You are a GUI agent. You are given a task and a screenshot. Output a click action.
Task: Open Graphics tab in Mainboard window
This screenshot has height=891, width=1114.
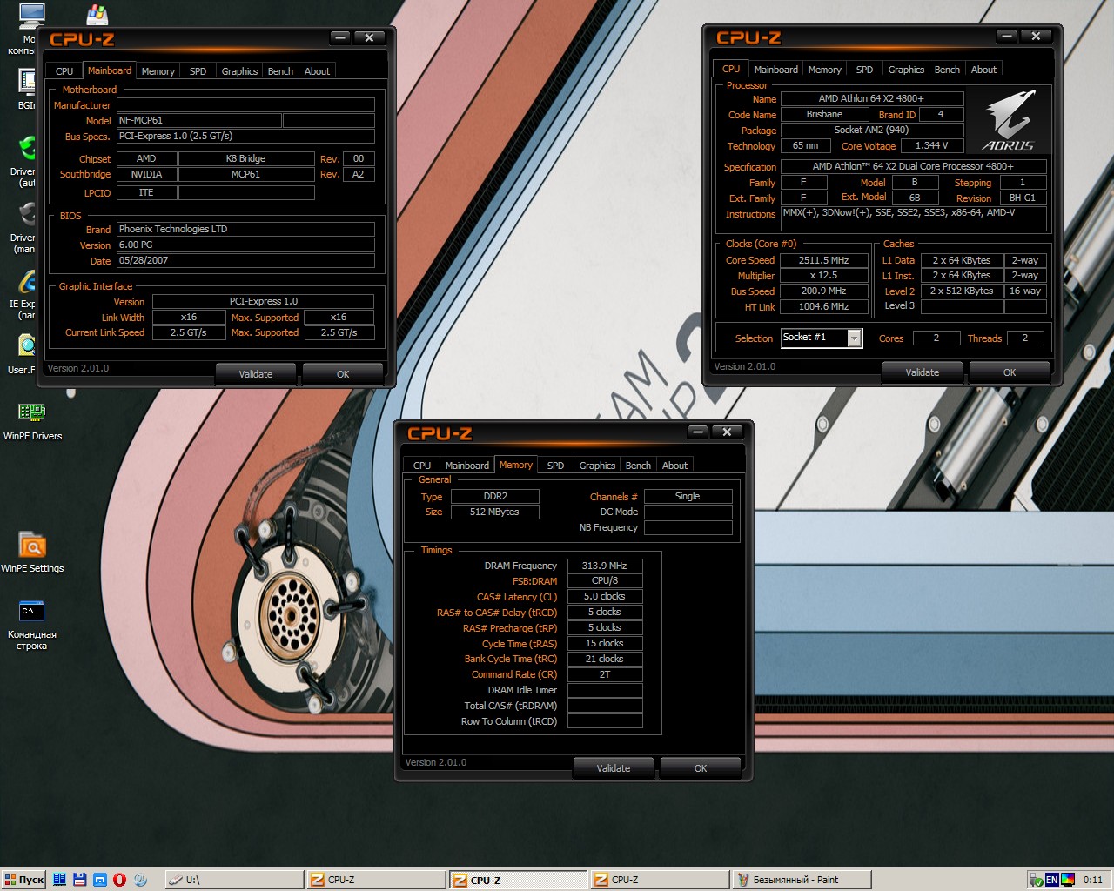coord(239,71)
